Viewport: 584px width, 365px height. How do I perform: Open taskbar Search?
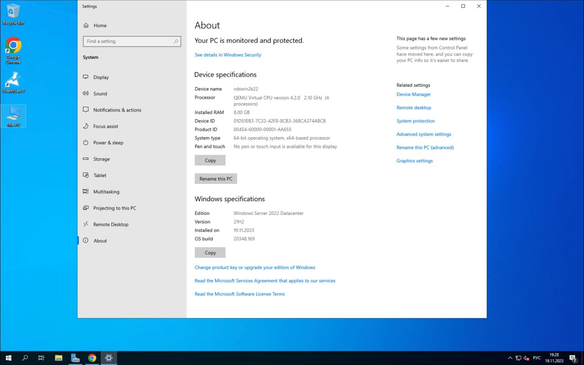coord(25,358)
